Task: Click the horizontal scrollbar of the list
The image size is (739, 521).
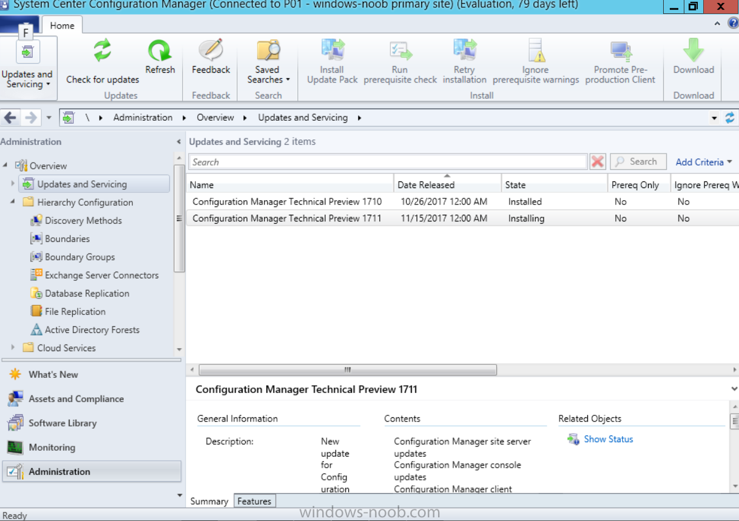Action: pyautogui.click(x=348, y=369)
